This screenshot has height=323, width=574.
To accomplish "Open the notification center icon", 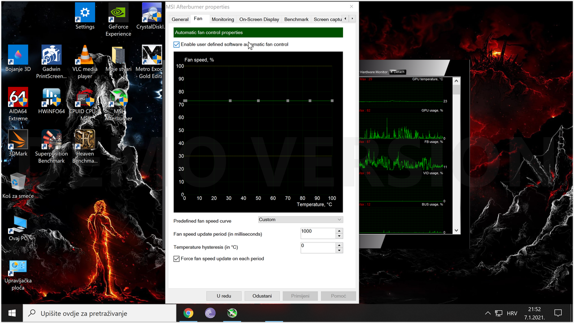I will tap(558, 313).
